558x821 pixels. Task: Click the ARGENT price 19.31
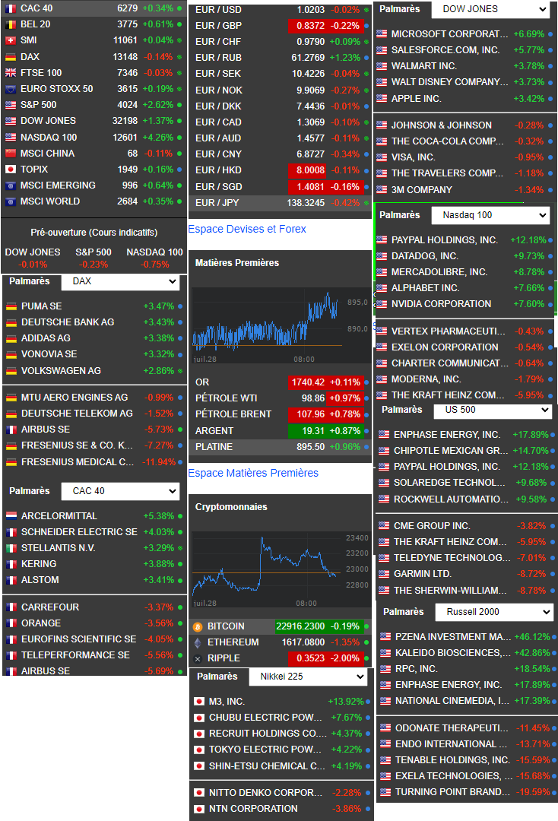tap(313, 431)
